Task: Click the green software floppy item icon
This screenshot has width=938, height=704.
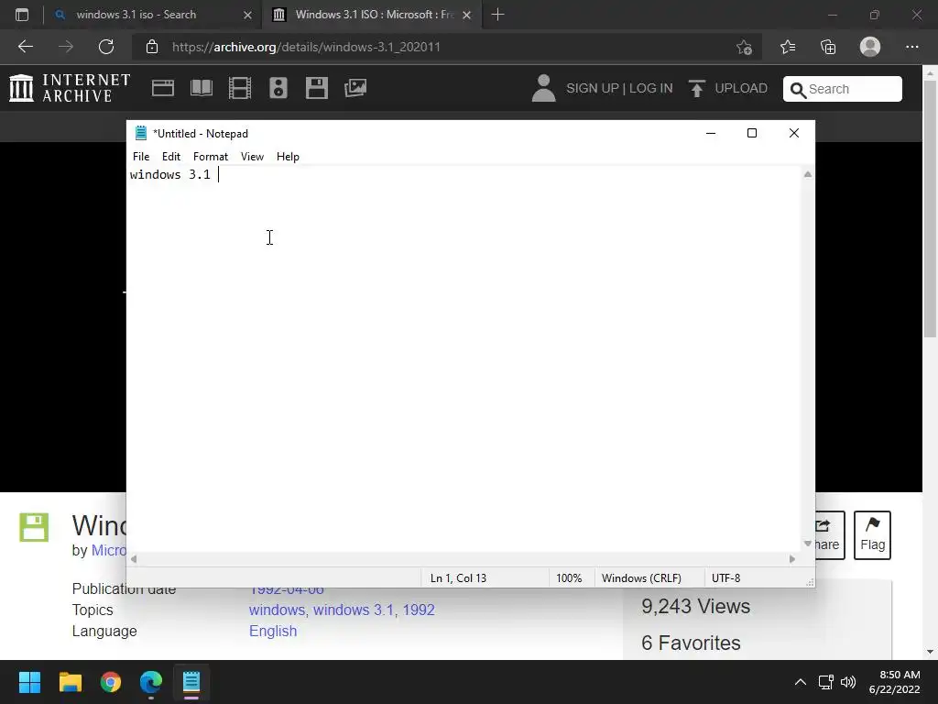Action: click(34, 527)
